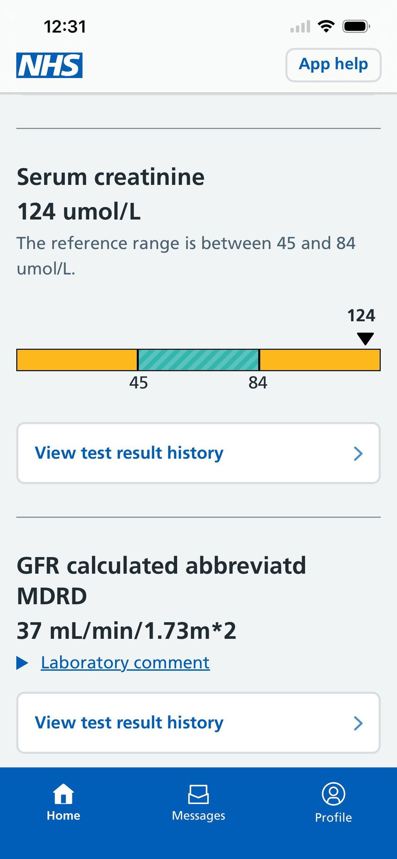Image resolution: width=397 pixels, height=859 pixels.
Task: View serum creatinine test result history
Action: (x=198, y=453)
